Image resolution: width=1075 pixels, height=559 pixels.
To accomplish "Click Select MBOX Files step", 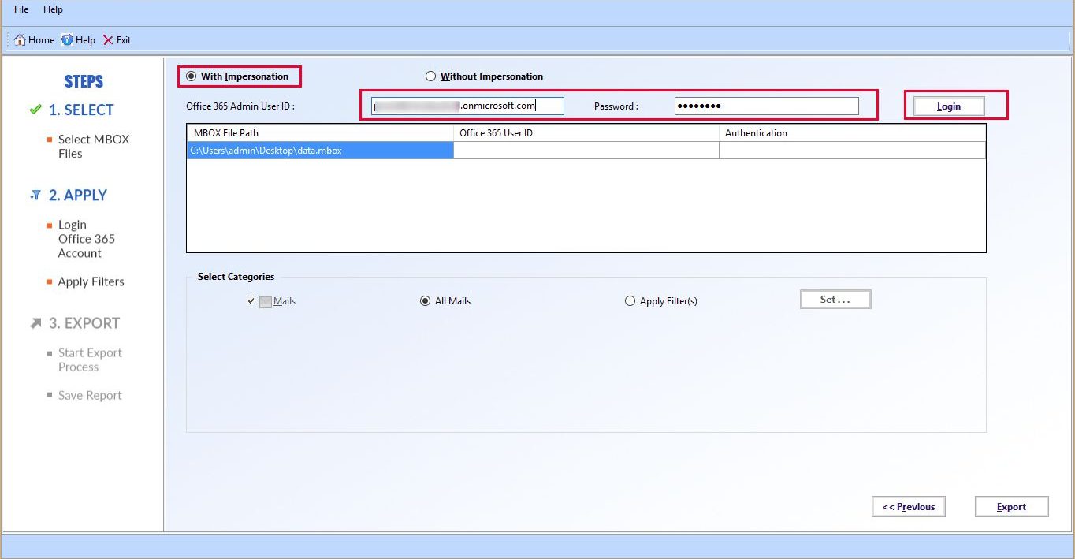I will pyautogui.click(x=94, y=147).
